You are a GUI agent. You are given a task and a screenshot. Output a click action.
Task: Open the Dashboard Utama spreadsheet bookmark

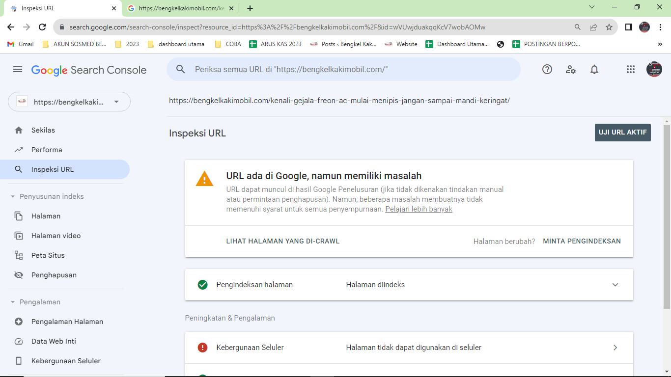(x=457, y=44)
